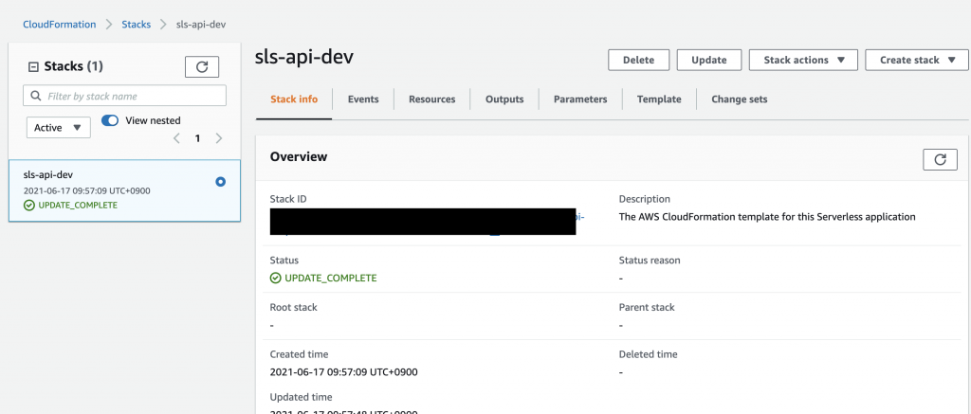The height and width of the screenshot is (414, 971).
Task: Click the search magnifier icon in filter
Action: pyautogui.click(x=36, y=96)
